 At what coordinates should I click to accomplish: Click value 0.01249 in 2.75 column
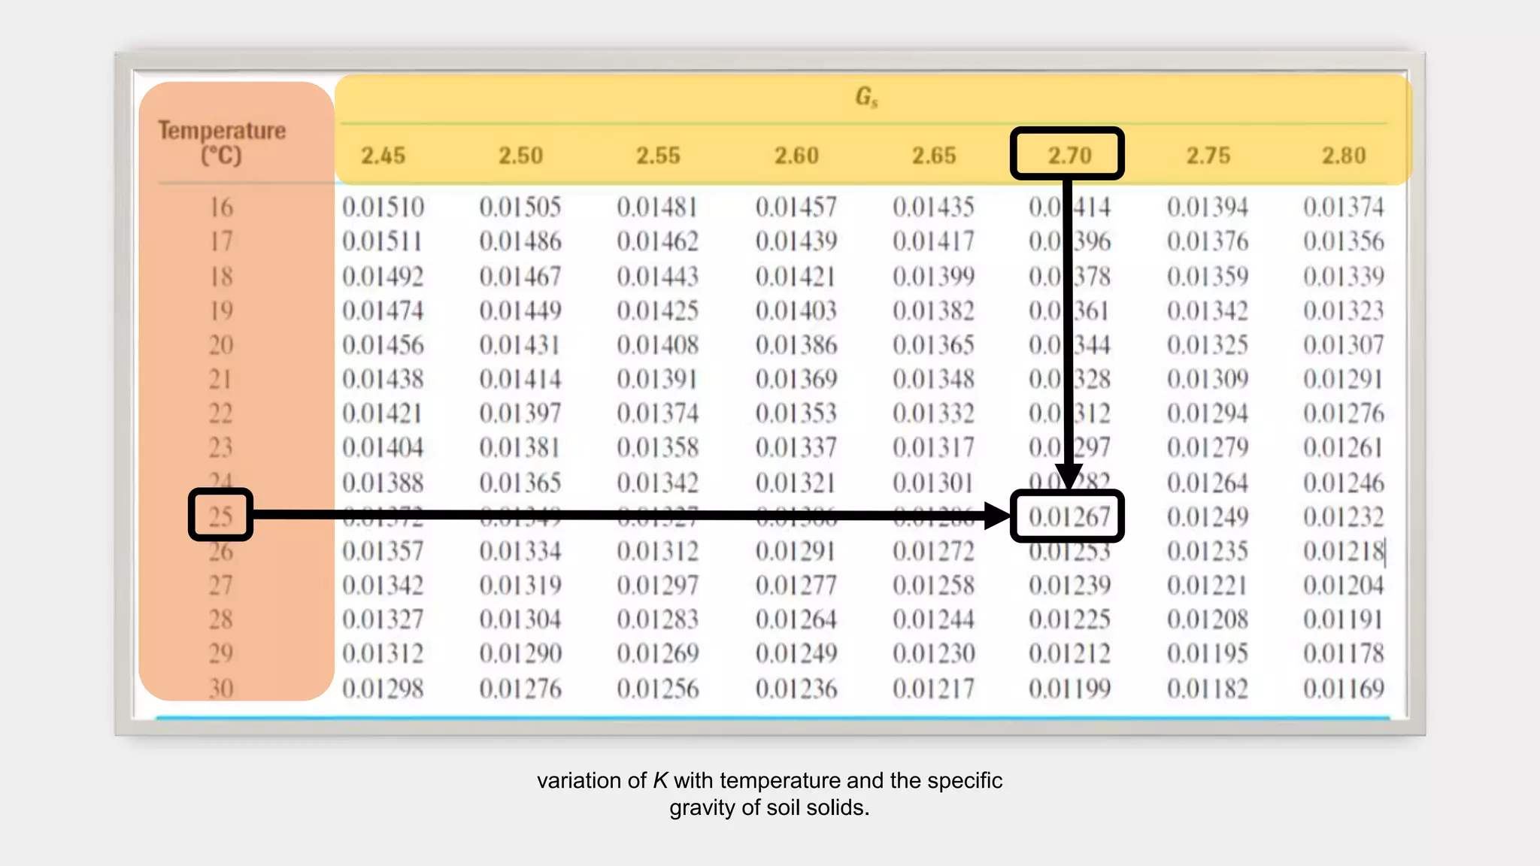tap(1207, 516)
